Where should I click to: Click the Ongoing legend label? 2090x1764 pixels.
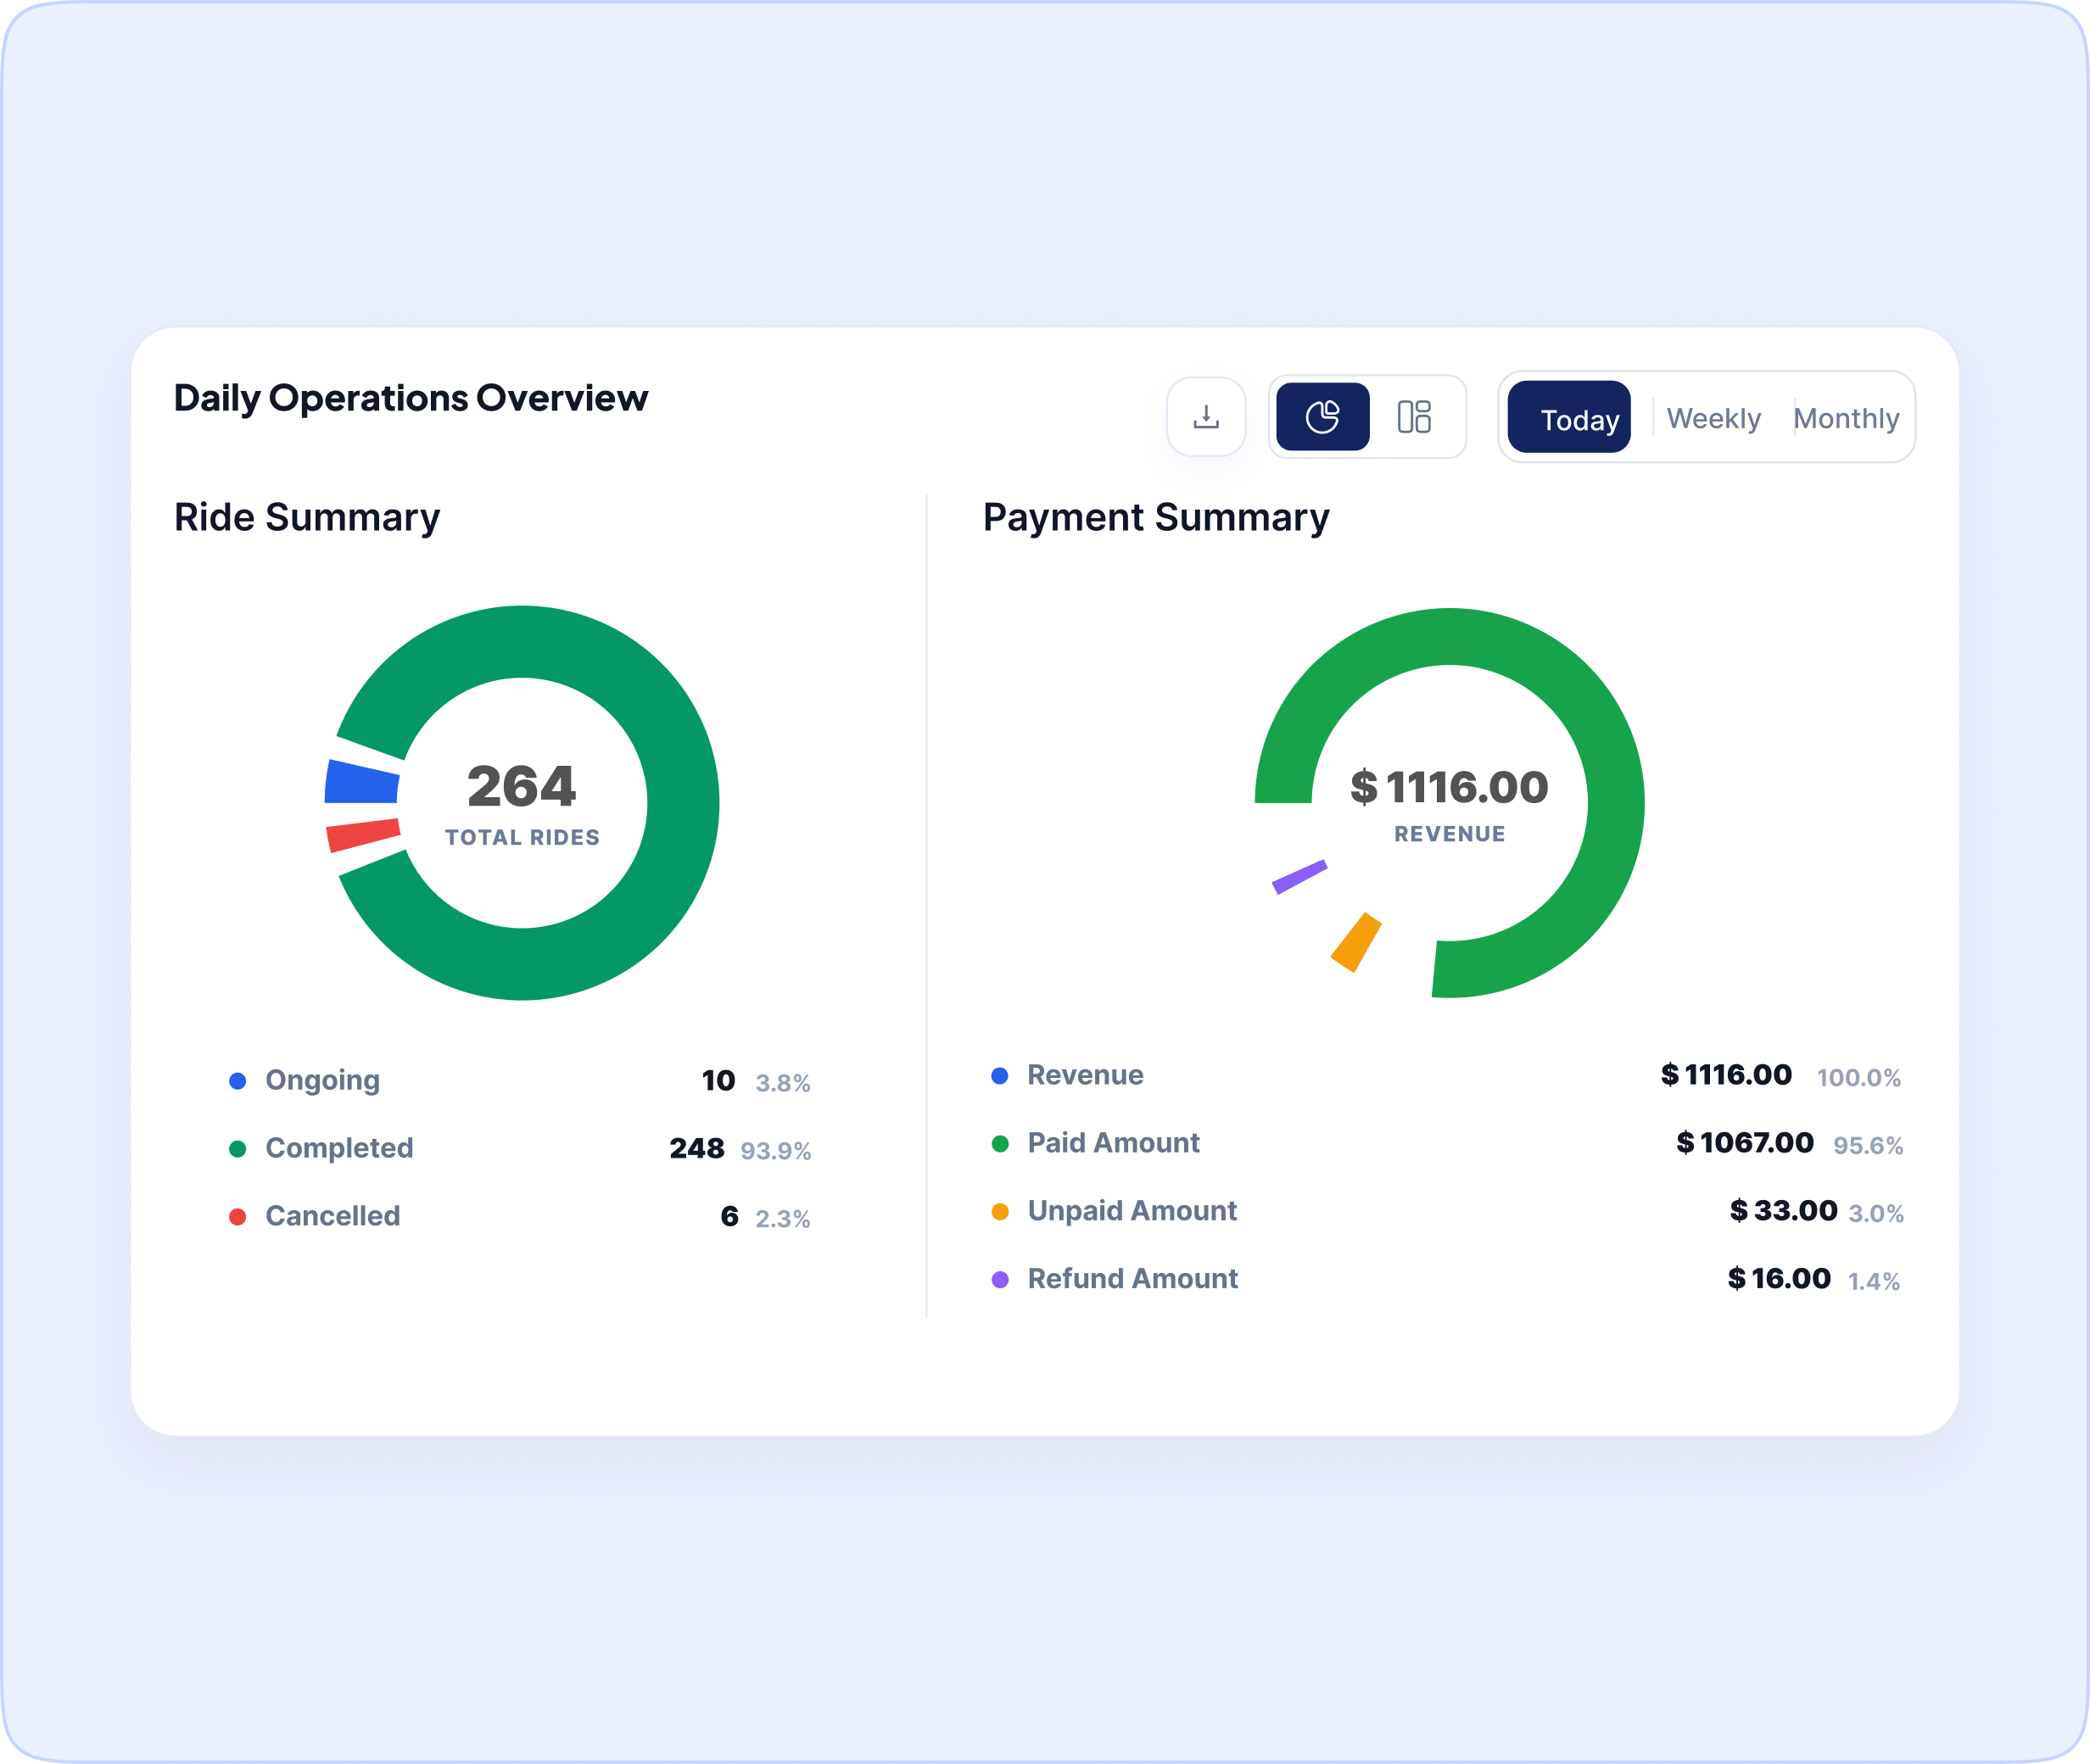[322, 1081]
